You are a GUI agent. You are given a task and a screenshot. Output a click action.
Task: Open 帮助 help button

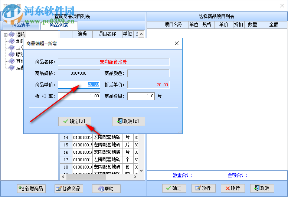coord(107,188)
